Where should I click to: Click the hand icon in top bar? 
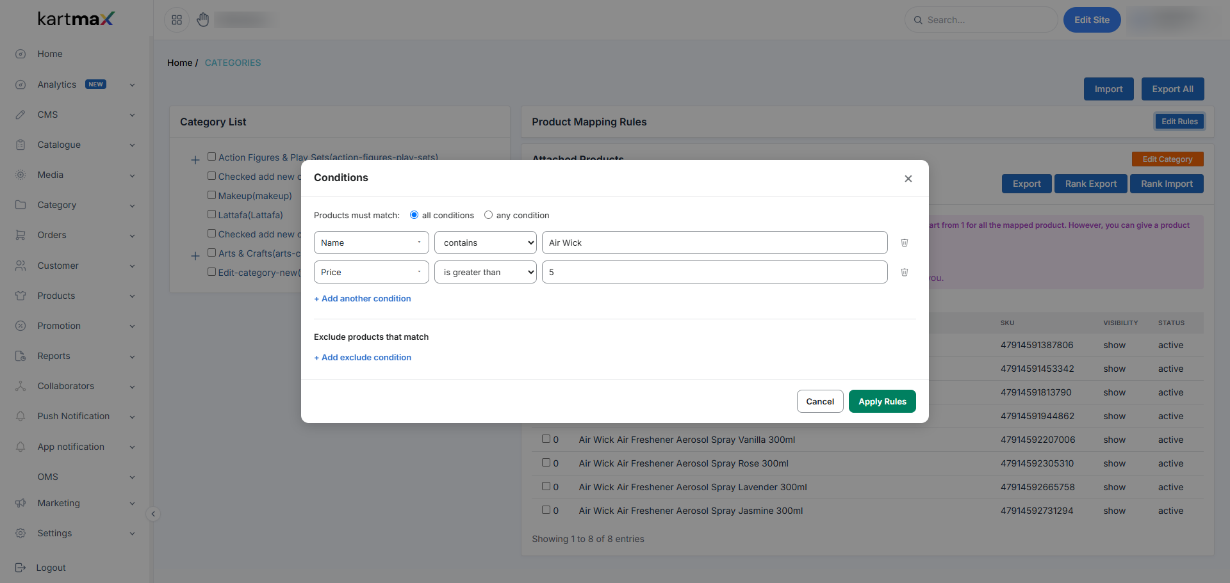203,20
